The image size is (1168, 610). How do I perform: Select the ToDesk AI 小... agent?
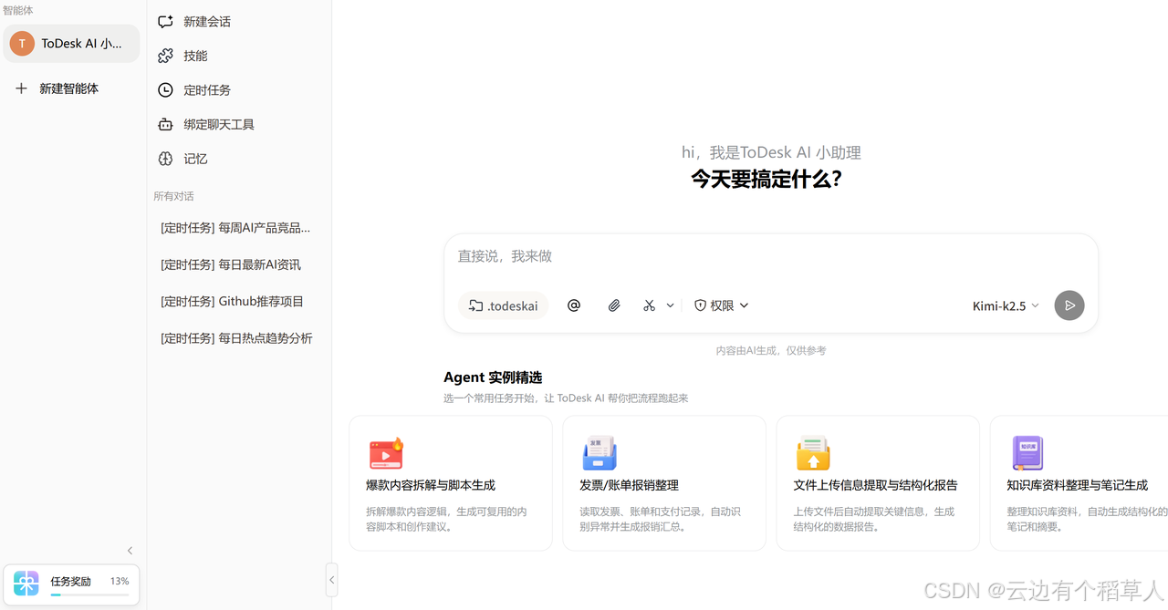[71, 43]
